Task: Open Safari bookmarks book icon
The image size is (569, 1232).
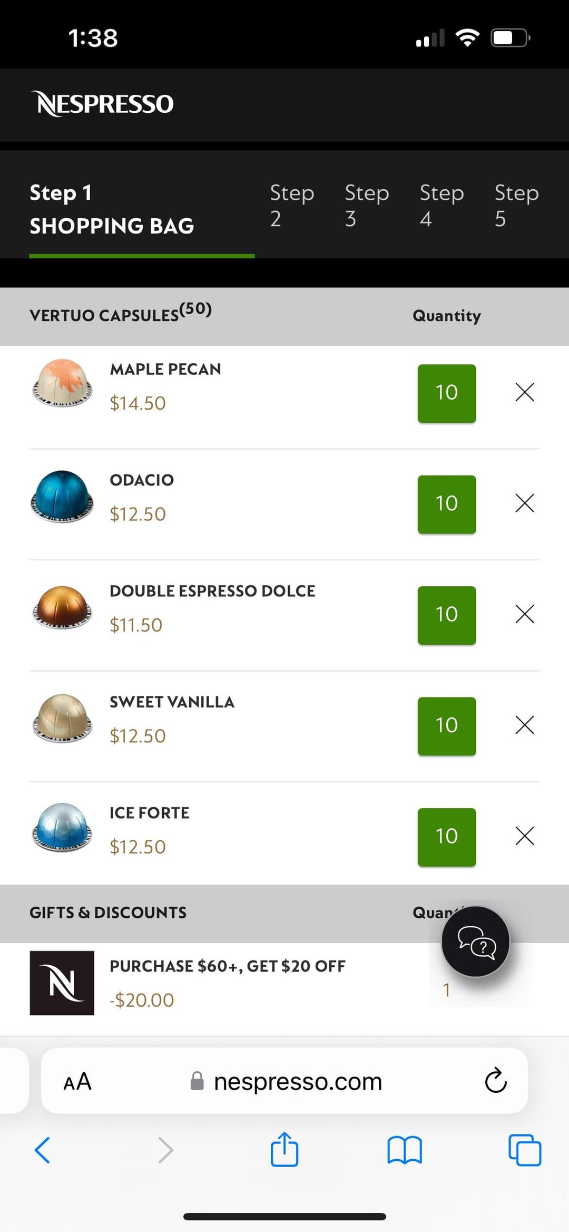Action: (x=404, y=1150)
